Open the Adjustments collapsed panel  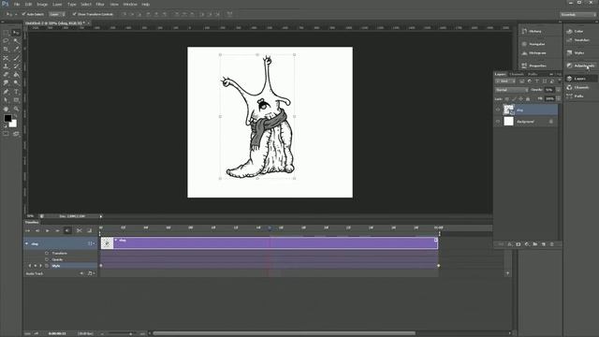click(x=580, y=66)
